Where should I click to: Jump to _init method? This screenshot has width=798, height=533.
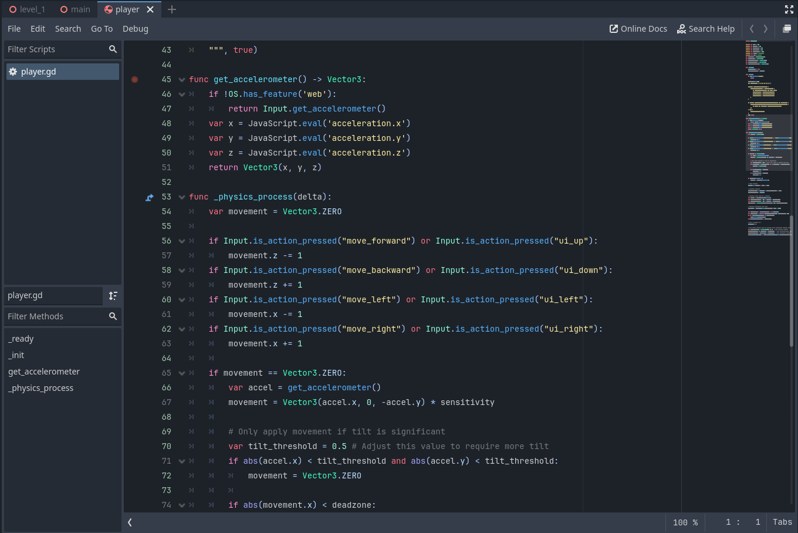click(x=16, y=355)
